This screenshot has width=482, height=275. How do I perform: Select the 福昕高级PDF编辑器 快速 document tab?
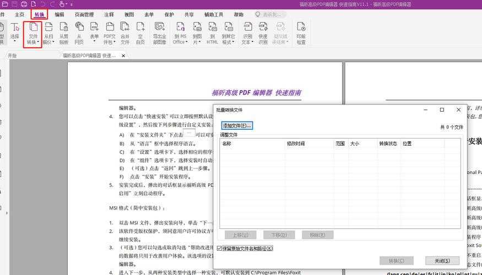(x=89, y=56)
